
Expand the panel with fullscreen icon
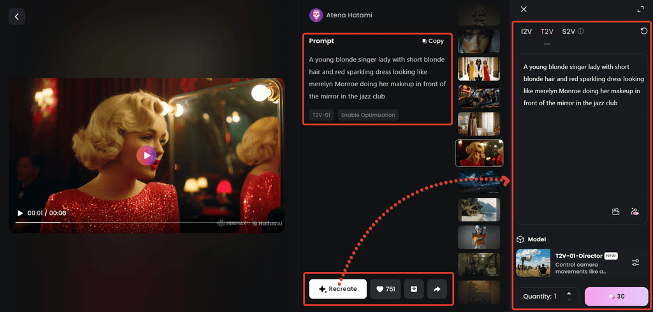[640, 9]
